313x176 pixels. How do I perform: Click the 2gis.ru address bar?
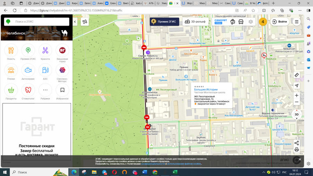coord(128,10)
